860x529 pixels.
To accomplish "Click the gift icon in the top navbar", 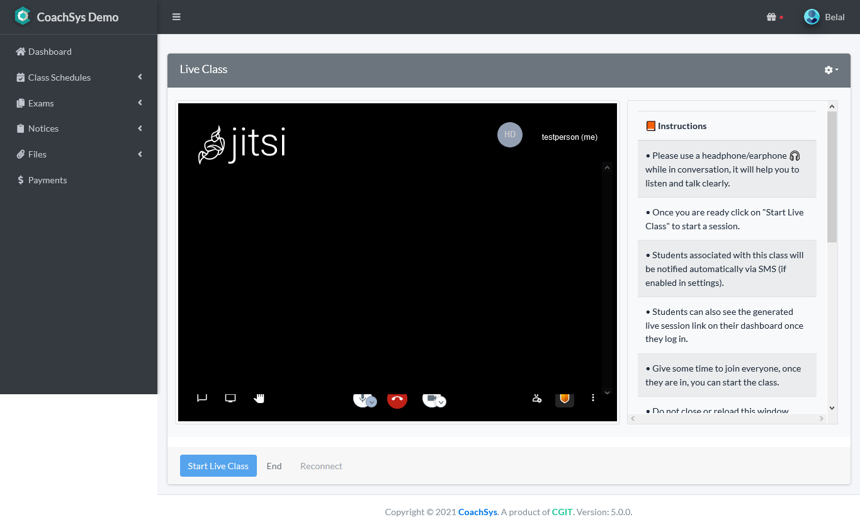I will click(x=772, y=17).
